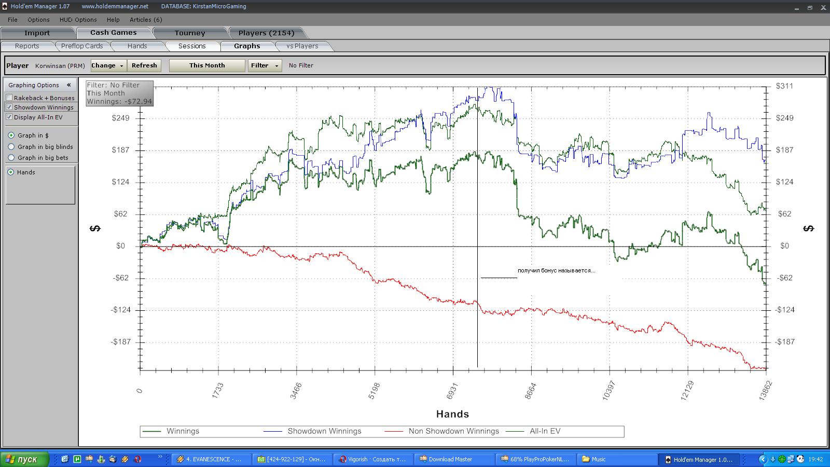This screenshot has height=467, width=830.
Task: Uncheck the Showdown Winnings checkbox
Action: click(9, 107)
